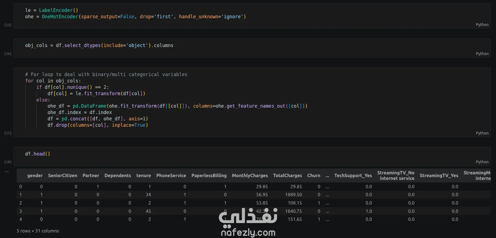Viewport: 496px width, 238px height.
Task: Click the SeniorCitizen column header
Action: click(63, 175)
